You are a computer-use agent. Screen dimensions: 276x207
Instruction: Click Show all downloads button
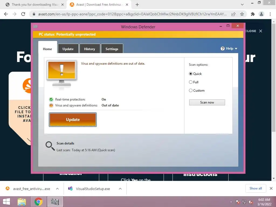point(256,188)
